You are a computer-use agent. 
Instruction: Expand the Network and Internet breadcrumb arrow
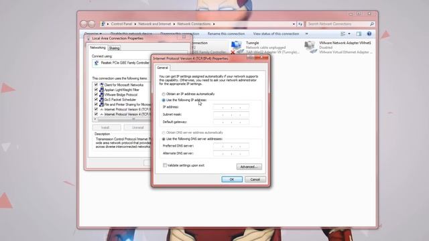click(x=174, y=24)
